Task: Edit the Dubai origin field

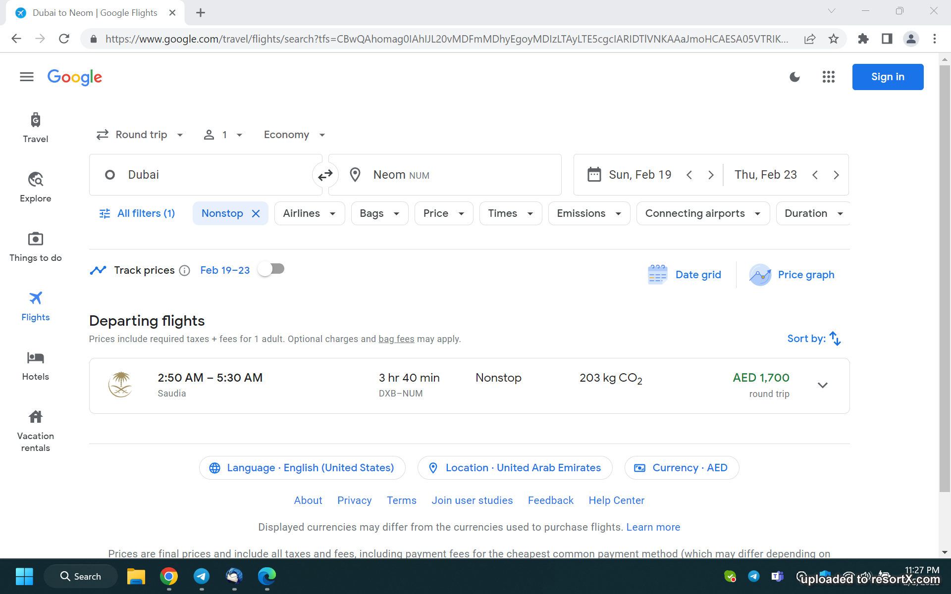Action: pos(206,175)
